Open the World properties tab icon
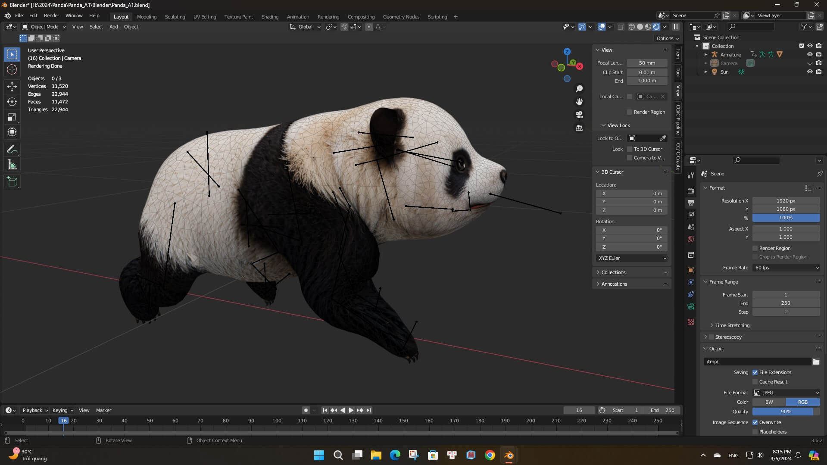Screen dimensions: 827x465 (691, 239)
